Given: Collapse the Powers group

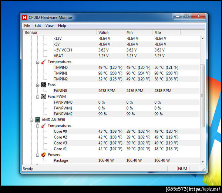Looking at the screenshot, I should 37,155.
